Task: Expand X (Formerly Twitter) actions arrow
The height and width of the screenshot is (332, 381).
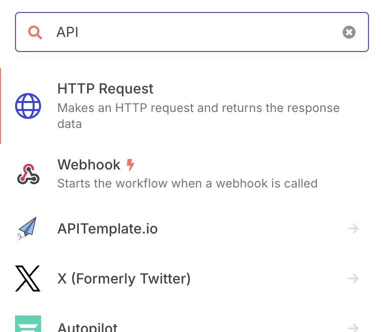Action: pyautogui.click(x=353, y=278)
